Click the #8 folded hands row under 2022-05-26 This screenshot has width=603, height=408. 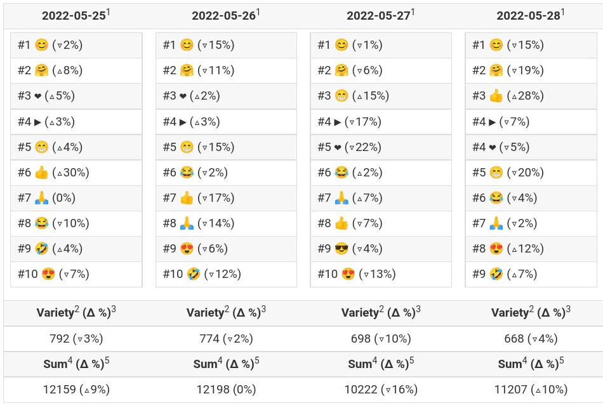coord(226,223)
